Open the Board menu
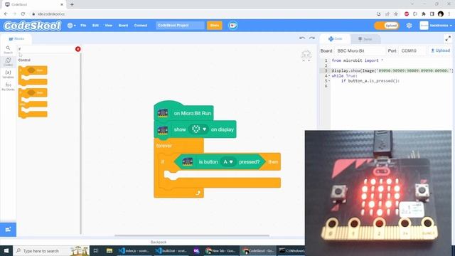The width and height of the screenshot is (455, 256). pyautogui.click(x=123, y=26)
